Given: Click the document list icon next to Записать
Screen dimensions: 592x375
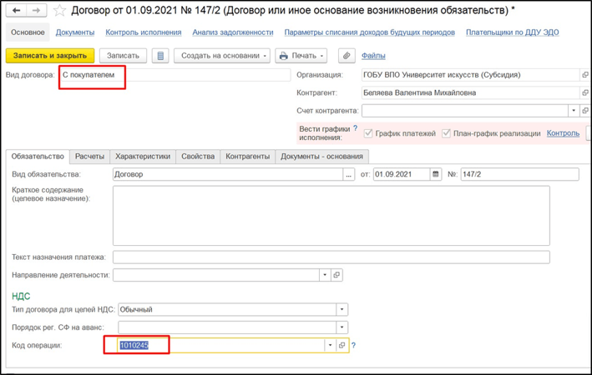Looking at the screenshot, I should click(160, 56).
